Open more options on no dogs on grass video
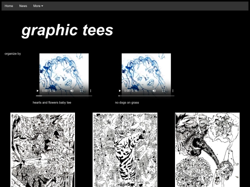Screen dimensions: 250x187 click(x=173, y=91)
